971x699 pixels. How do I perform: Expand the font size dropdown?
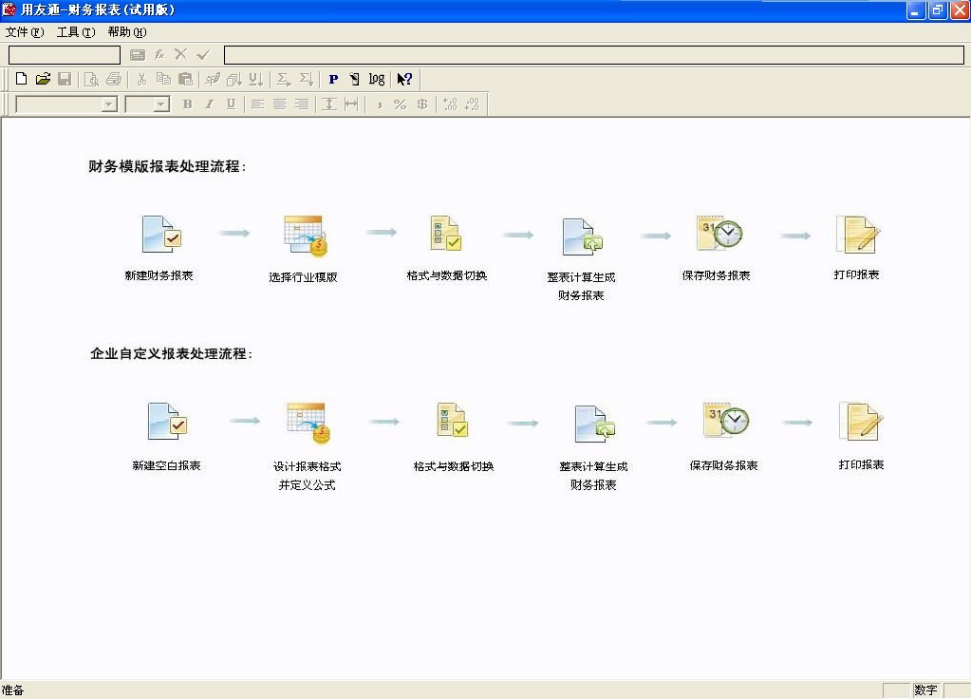pos(161,104)
